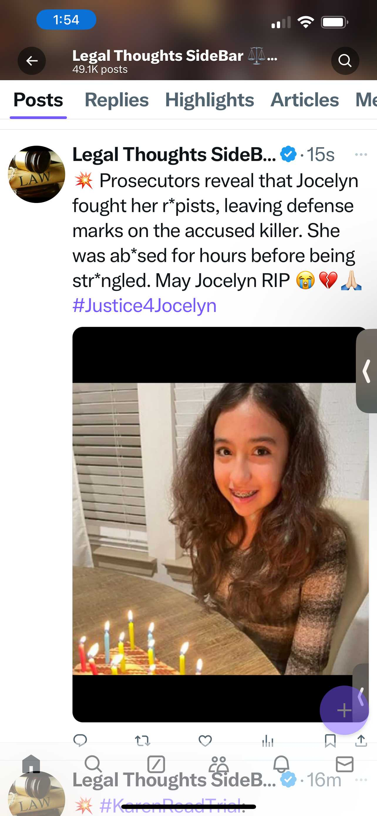Open more options on the 16m post

coord(361,780)
